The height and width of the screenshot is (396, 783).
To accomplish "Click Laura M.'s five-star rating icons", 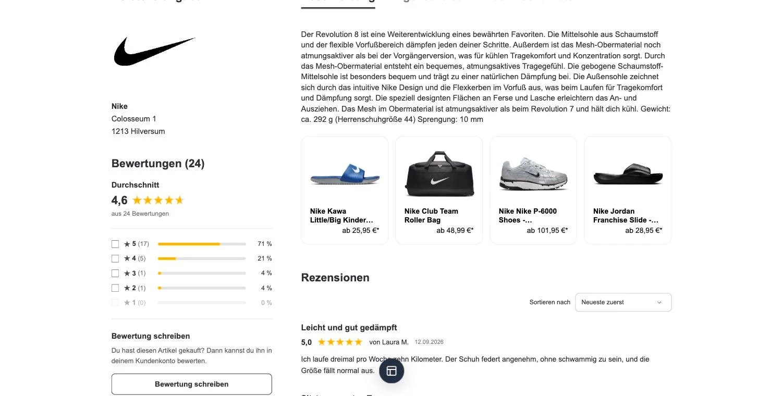I will tap(340, 342).
